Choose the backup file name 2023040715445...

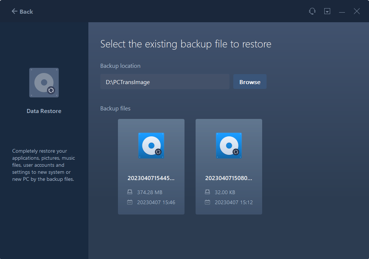(x=151, y=178)
